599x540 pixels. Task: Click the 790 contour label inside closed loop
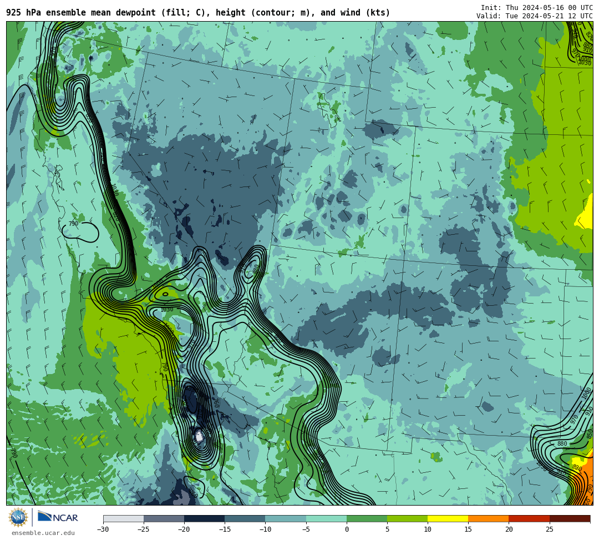coord(73,224)
